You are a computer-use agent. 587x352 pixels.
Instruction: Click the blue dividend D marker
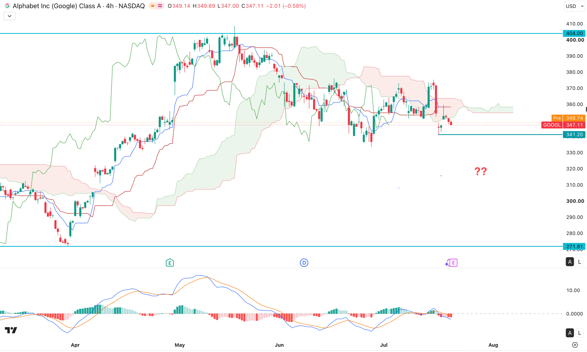pyautogui.click(x=304, y=263)
